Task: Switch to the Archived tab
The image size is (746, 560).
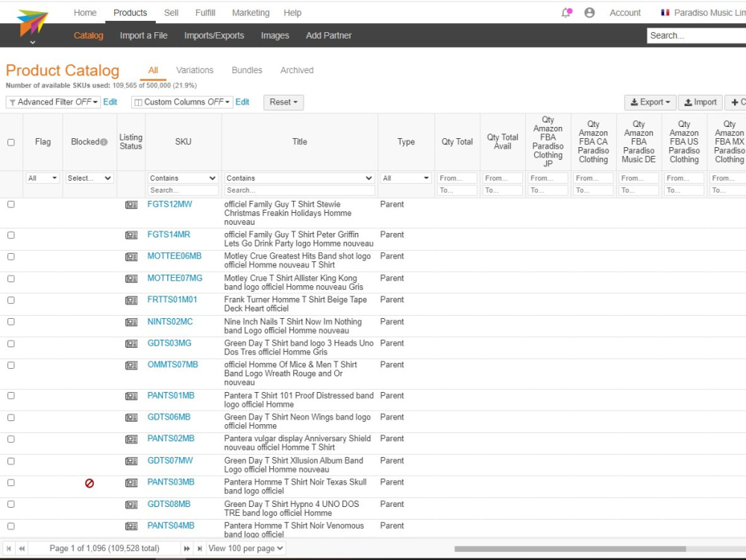Action: [x=297, y=70]
